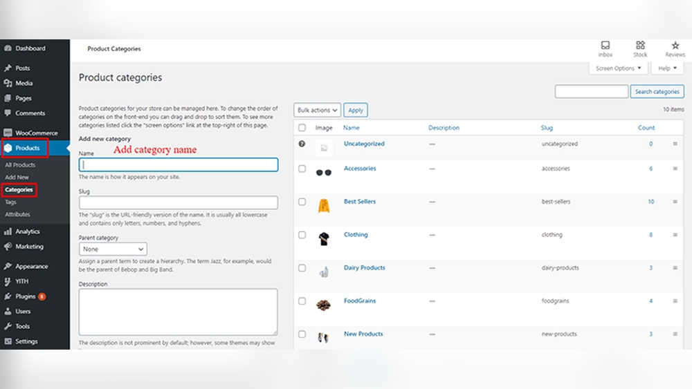
Task: Click the drag handle for Dairy Products row
Action: point(675,268)
